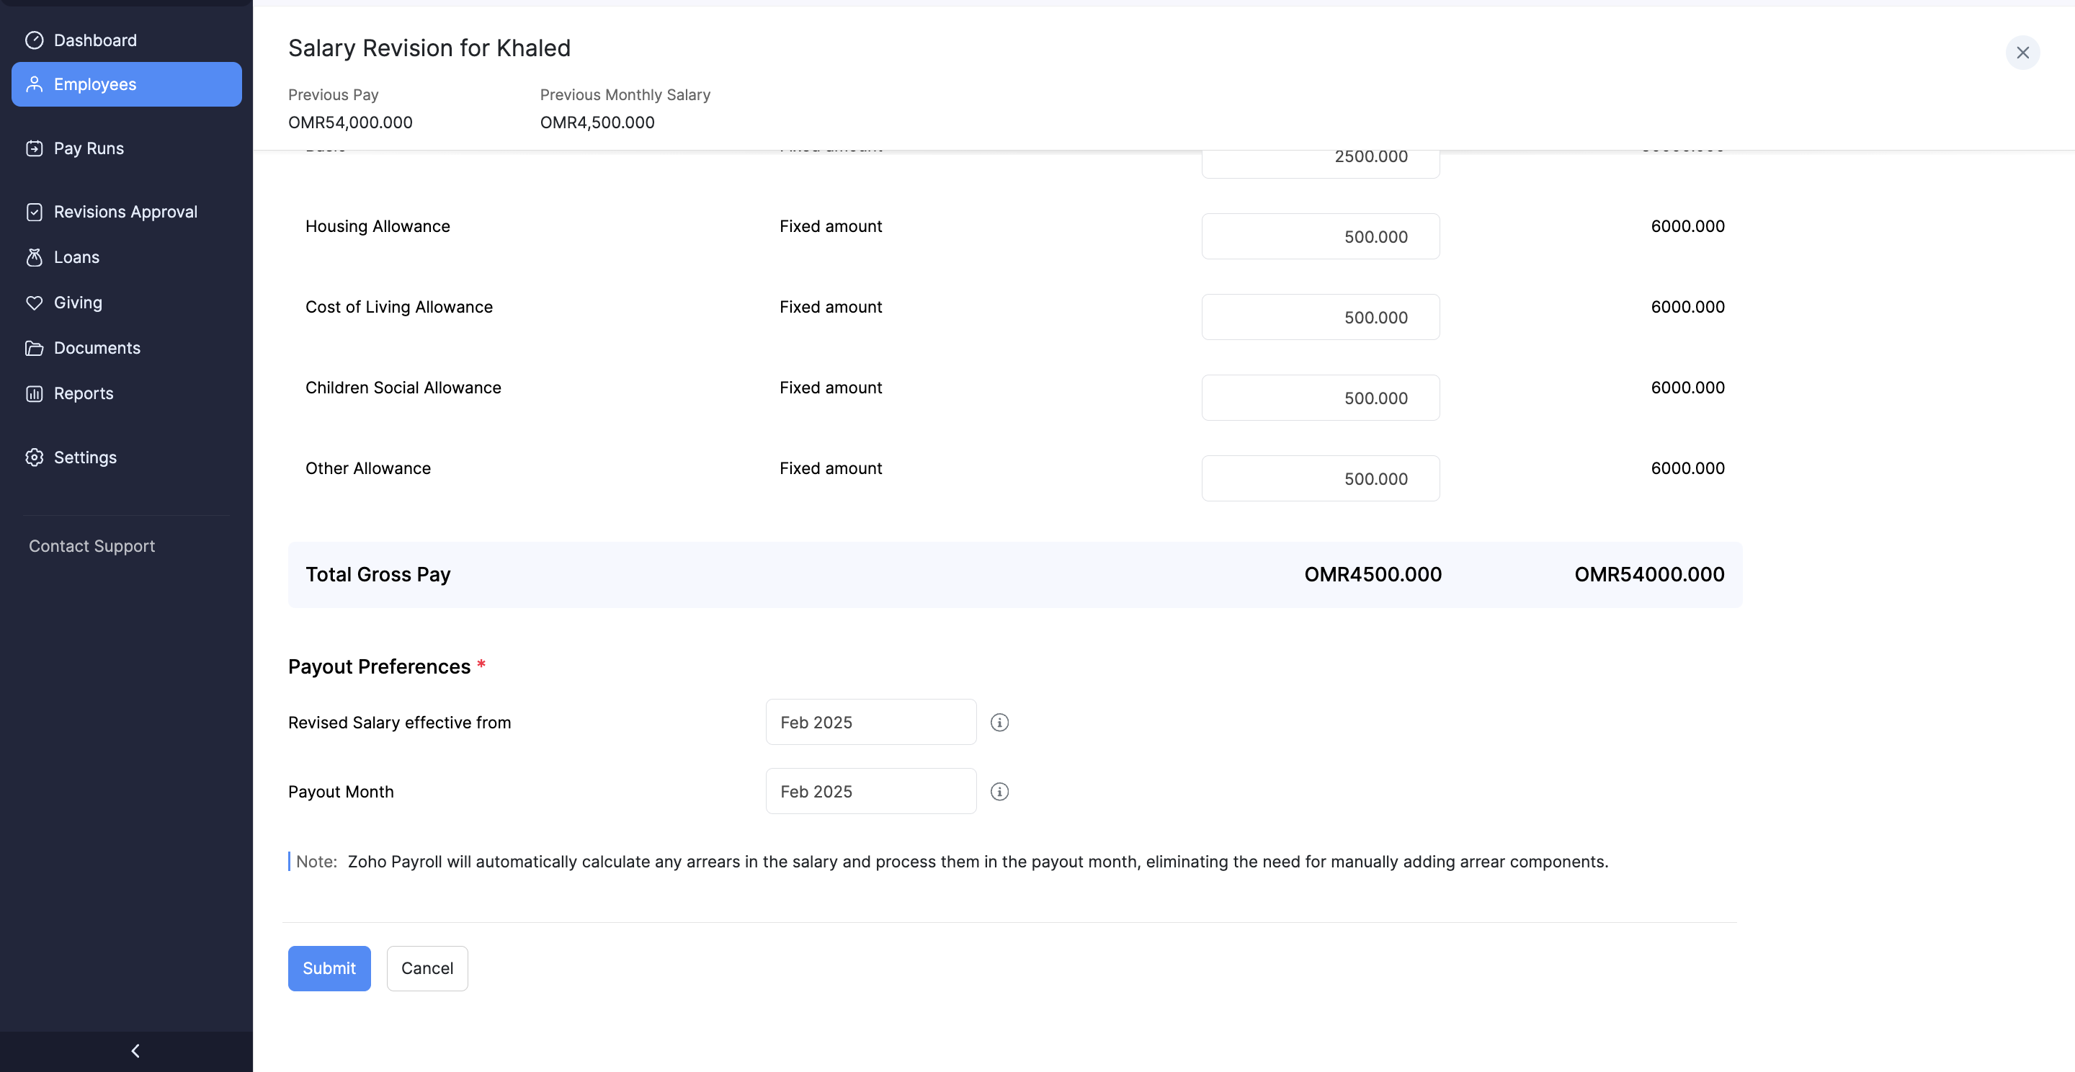Open the Payout Month picker
Screen dimensions: 2075x1072
point(870,792)
